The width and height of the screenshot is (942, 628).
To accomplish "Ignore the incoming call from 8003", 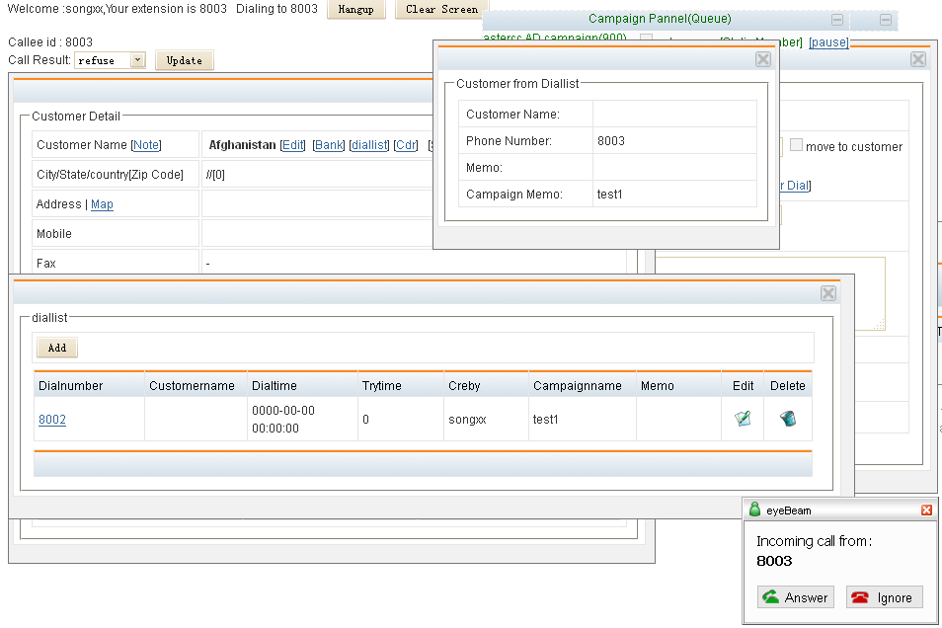I will (885, 597).
